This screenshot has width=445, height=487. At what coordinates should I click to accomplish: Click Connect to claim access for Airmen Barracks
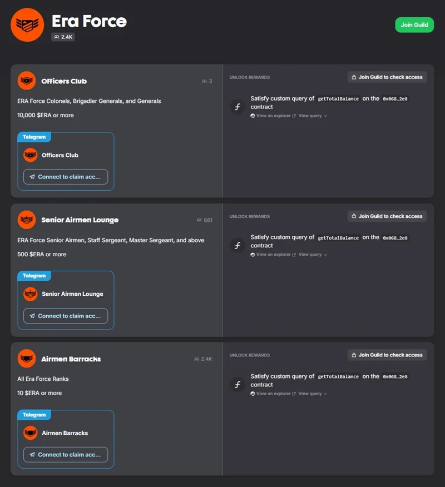pos(66,455)
